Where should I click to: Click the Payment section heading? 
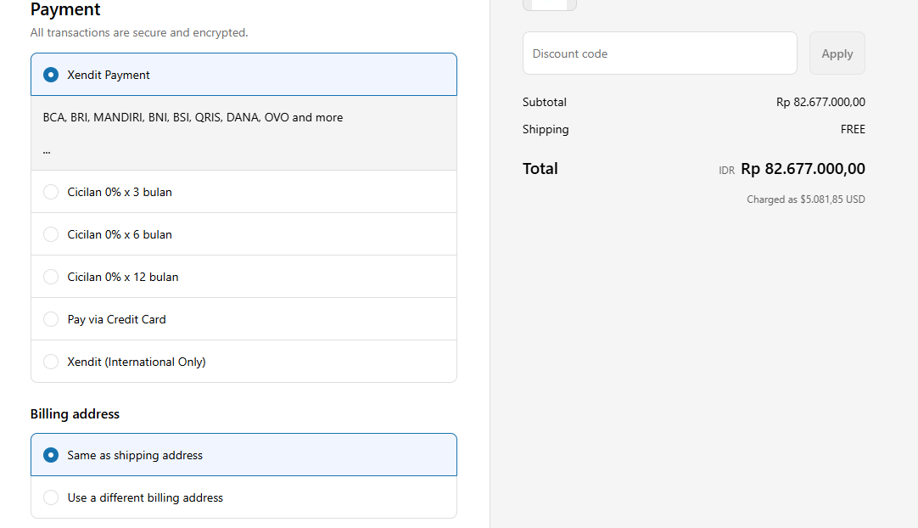pyautogui.click(x=65, y=10)
